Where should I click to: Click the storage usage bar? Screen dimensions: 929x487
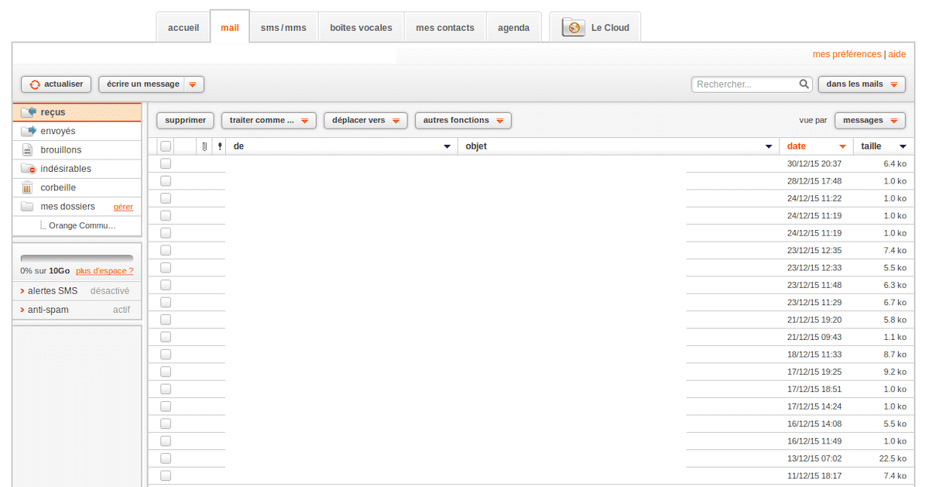point(77,259)
